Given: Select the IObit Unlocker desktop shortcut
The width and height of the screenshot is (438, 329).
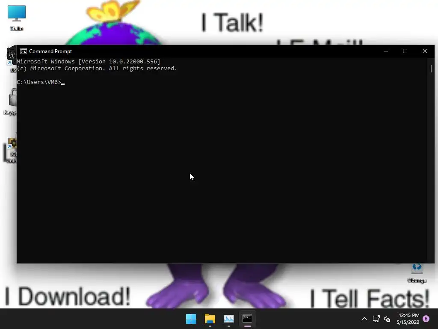Looking at the screenshot, I should point(11,148).
